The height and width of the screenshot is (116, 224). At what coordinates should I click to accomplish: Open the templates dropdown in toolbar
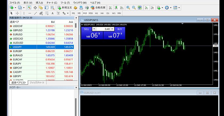[x=179, y=8]
